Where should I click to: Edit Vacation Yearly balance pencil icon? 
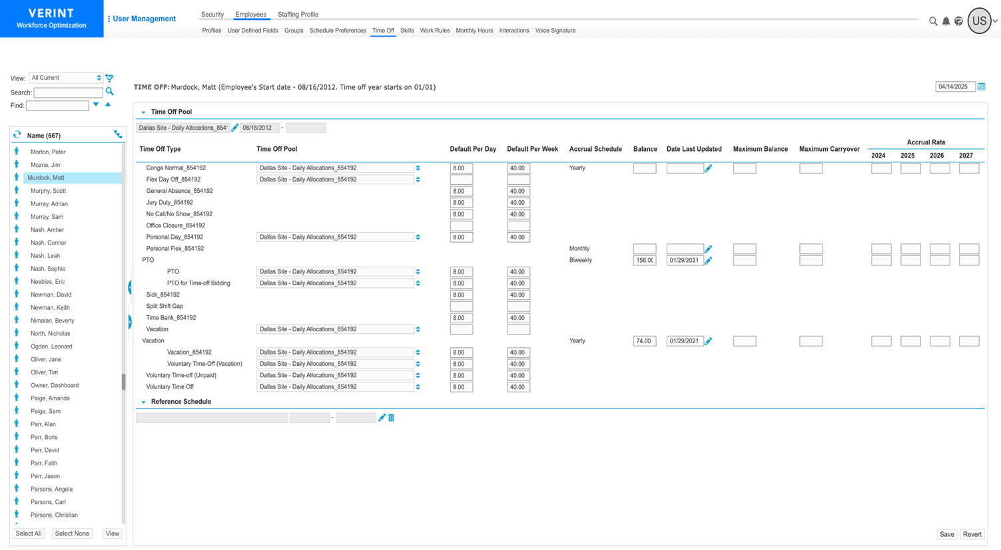pyautogui.click(x=708, y=341)
